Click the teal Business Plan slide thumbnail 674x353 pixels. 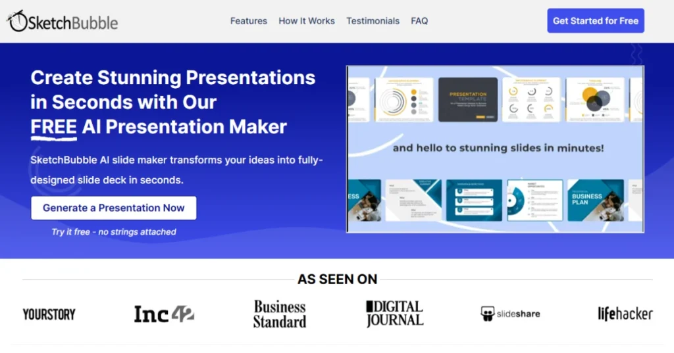click(x=596, y=200)
